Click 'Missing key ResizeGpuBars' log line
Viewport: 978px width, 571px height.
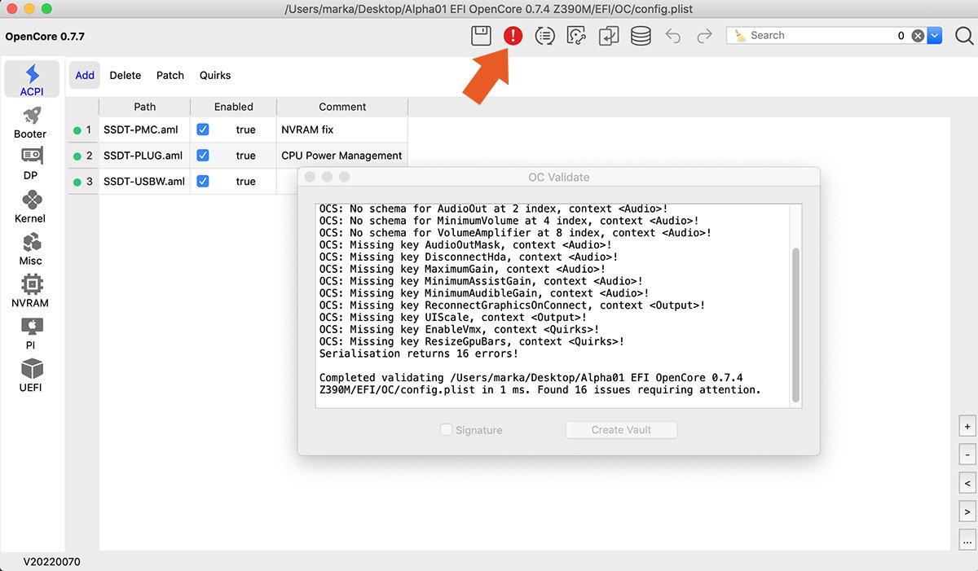point(472,341)
